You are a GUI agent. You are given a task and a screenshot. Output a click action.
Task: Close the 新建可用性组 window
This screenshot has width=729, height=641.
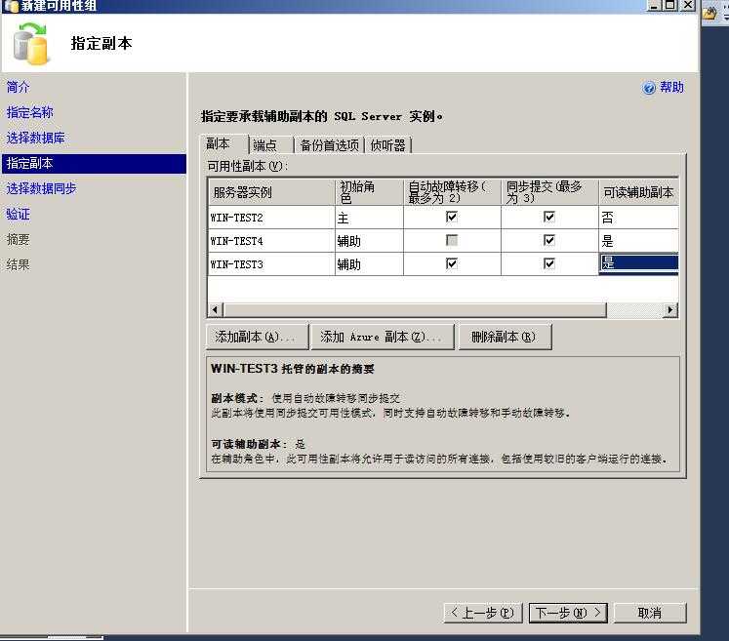pyautogui.click(x=688, y=5)
